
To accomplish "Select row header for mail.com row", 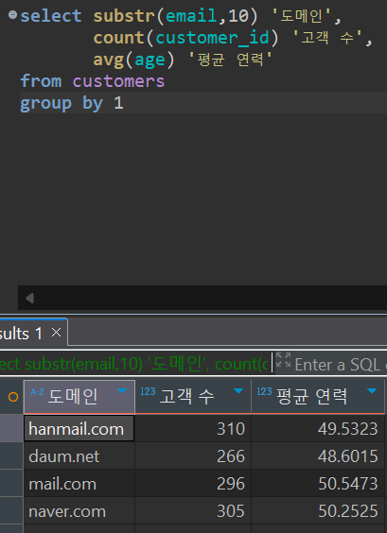I will click(11, 484).
